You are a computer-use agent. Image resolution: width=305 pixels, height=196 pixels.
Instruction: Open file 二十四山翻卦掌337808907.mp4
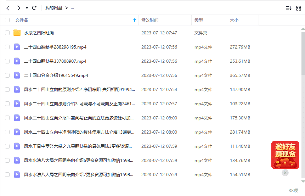55,61
